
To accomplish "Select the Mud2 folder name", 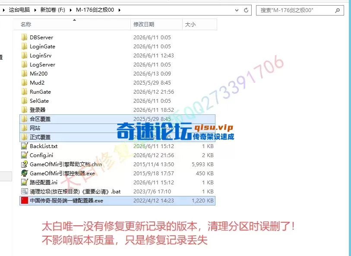I will pyautogui.click(x=37, y=83).
